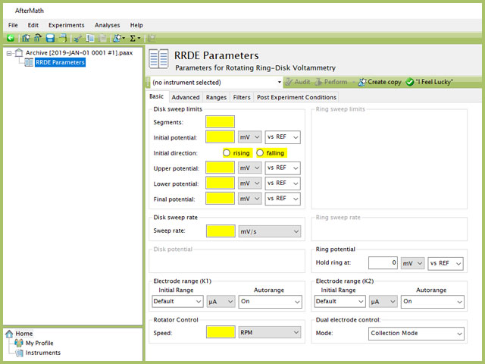Click the Create copy button
Screen dimensions: 485x364
(x=380, y=82)
